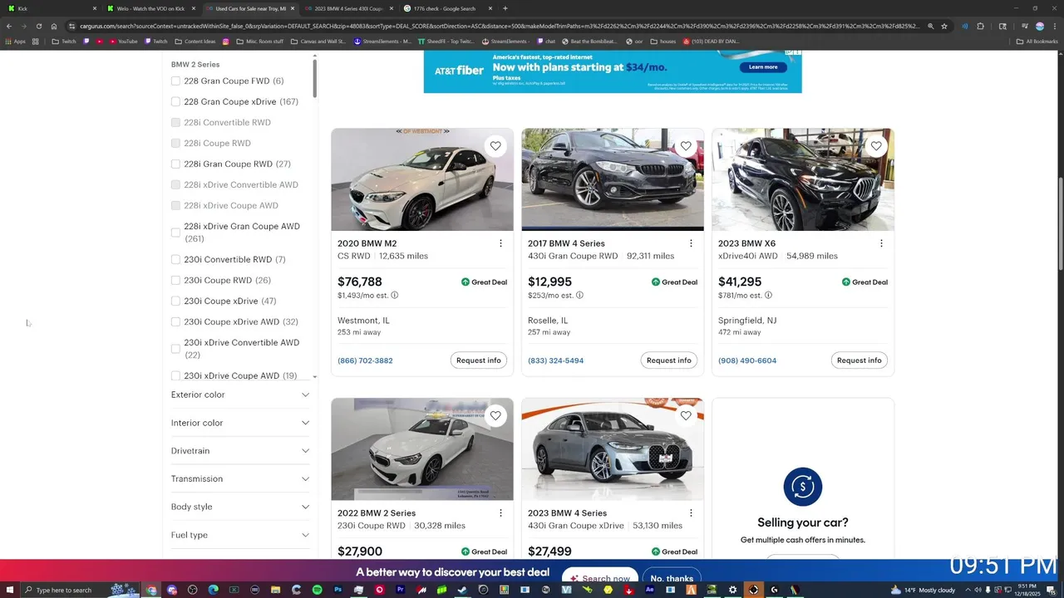
Task: Open the three-dot menu on 2017 BMW 4 Series
Action: [691, 243]
